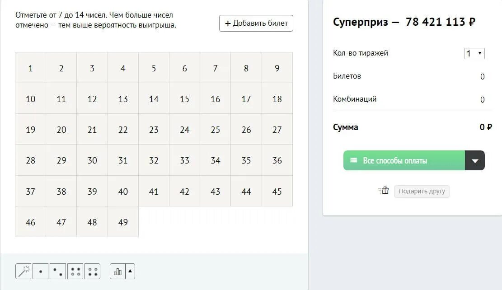Screen dimensions: 502x290
Task: Mark number 49 on the ticket grid
Action: (x=123, y=222)
